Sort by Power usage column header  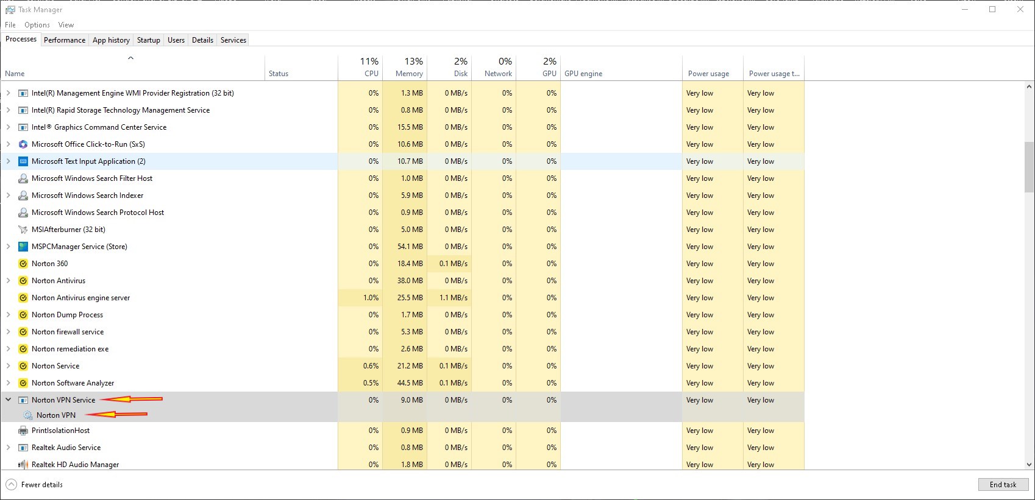(x=713, y=68)
